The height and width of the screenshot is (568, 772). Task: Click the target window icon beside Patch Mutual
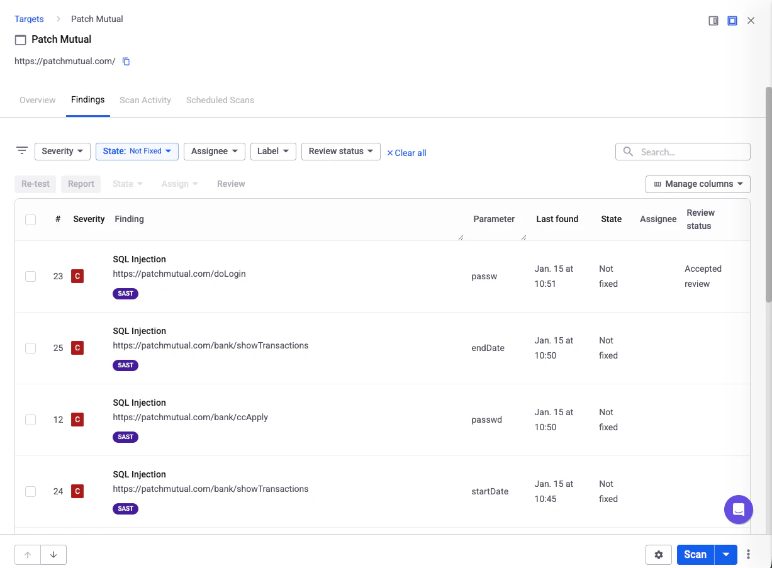pyautogui.click(x=21, y=40)
